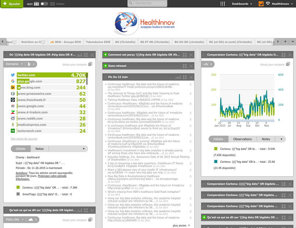The height and width of the screenshot is (228, 296).
Task: Open the Mots-clés dropdown
Action: click(x=14, y=219)
